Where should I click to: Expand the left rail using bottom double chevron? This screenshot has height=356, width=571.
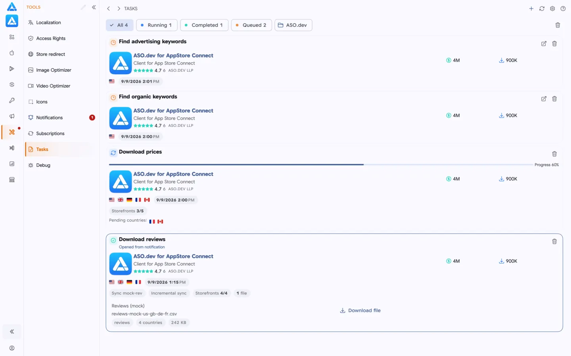point(12,331)
